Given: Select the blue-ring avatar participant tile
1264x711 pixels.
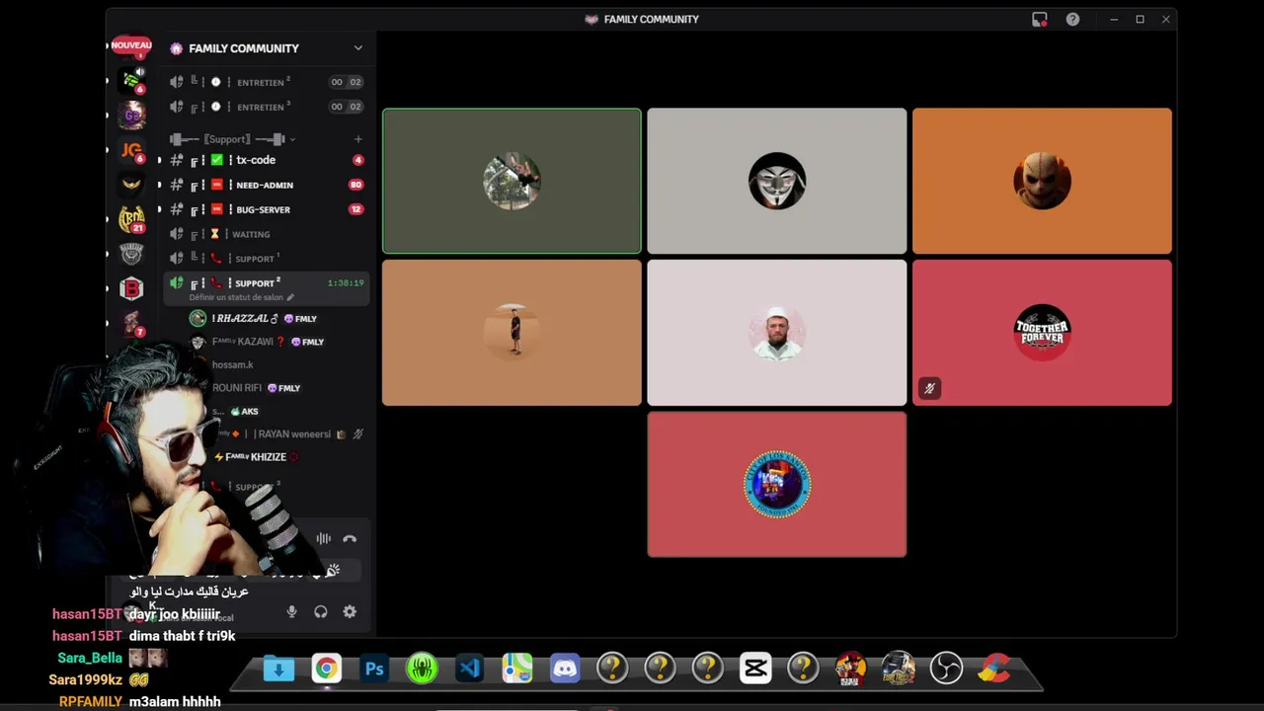Looking at the screenshot, I should (x=776, y=485).
